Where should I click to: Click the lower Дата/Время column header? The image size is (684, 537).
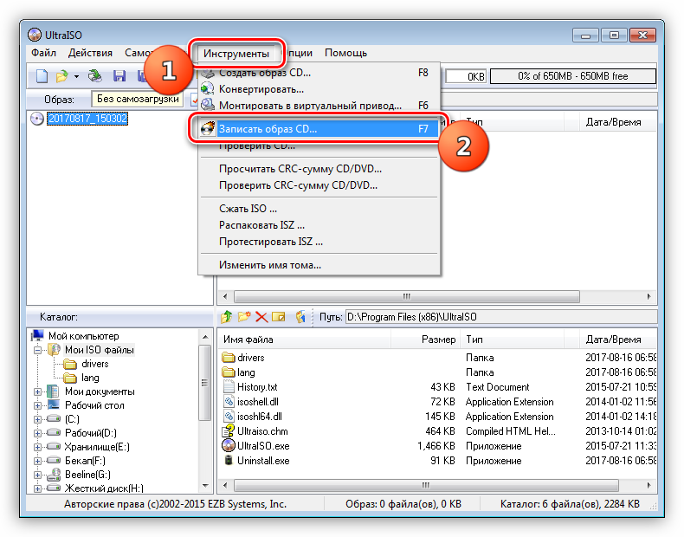[x=618, y=340]
